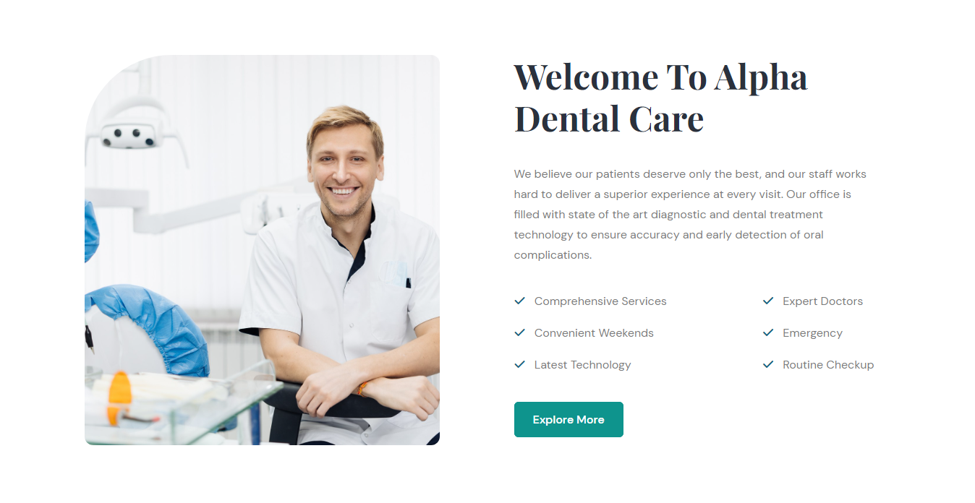Open the Explore More button
Image resolution: width=975 pixels, height=503 pixels.
569,419
